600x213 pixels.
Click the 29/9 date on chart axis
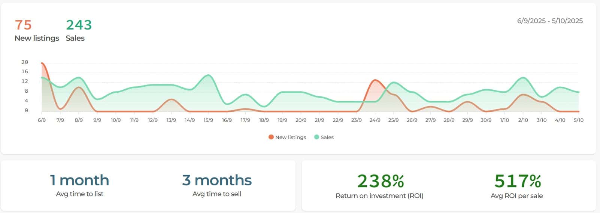coord(467,120)
